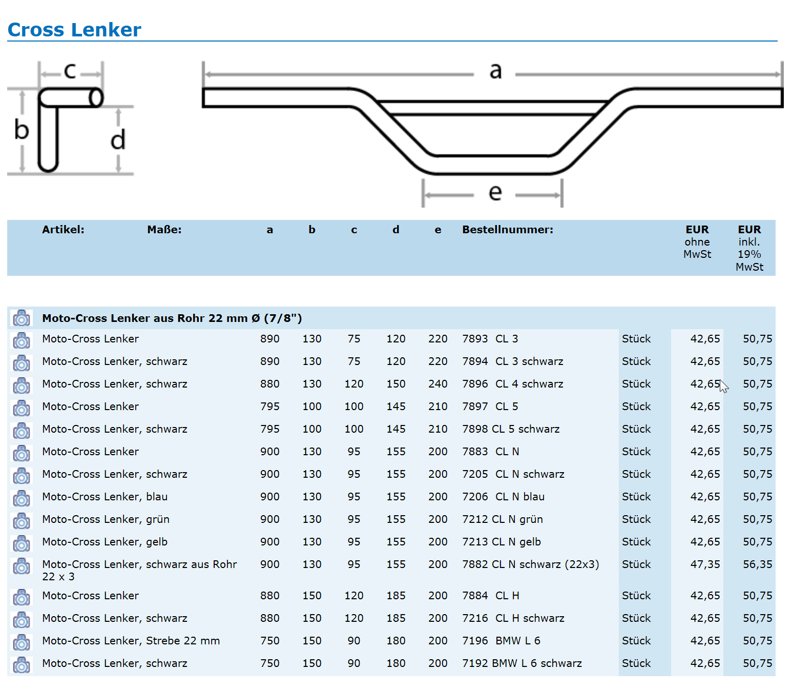Viewport: 792px width, 690px height.
Task: Click the EUR inkl. 19% MwSt header
Action: click(x=749, y=248)
